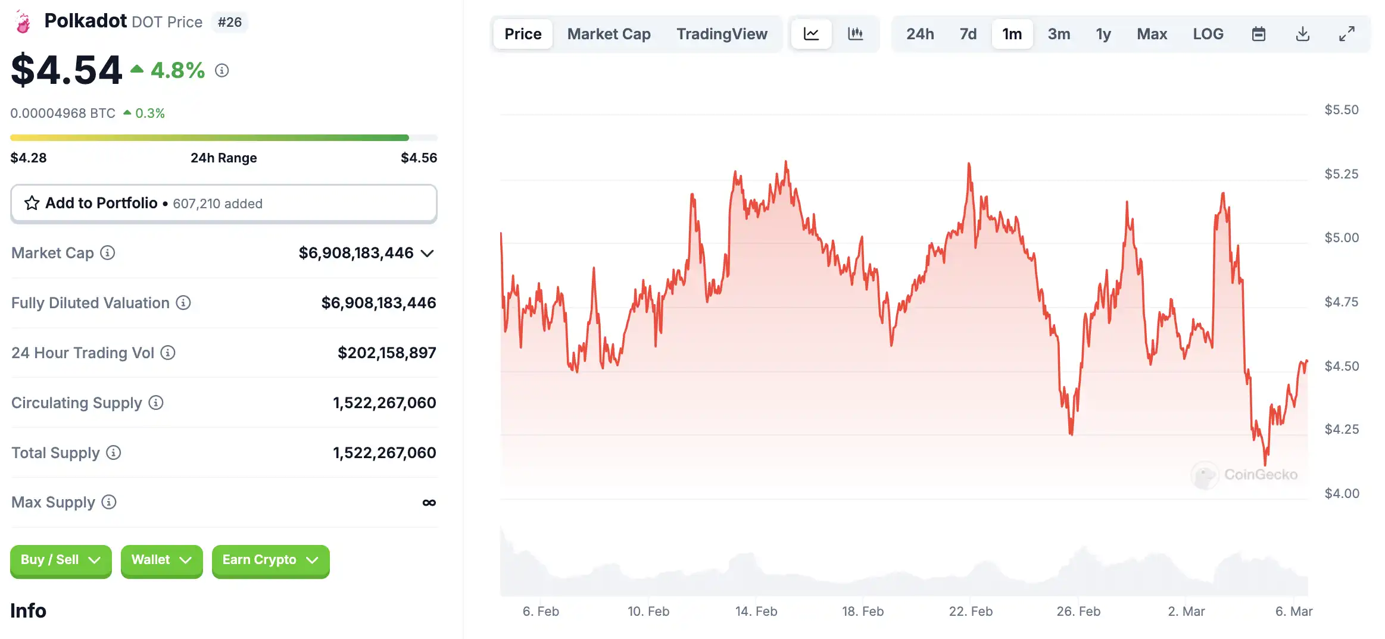This screenshot has height=639, width=1385.
Task: Click info icon beside Max Supply
Action: pos(109,502)
